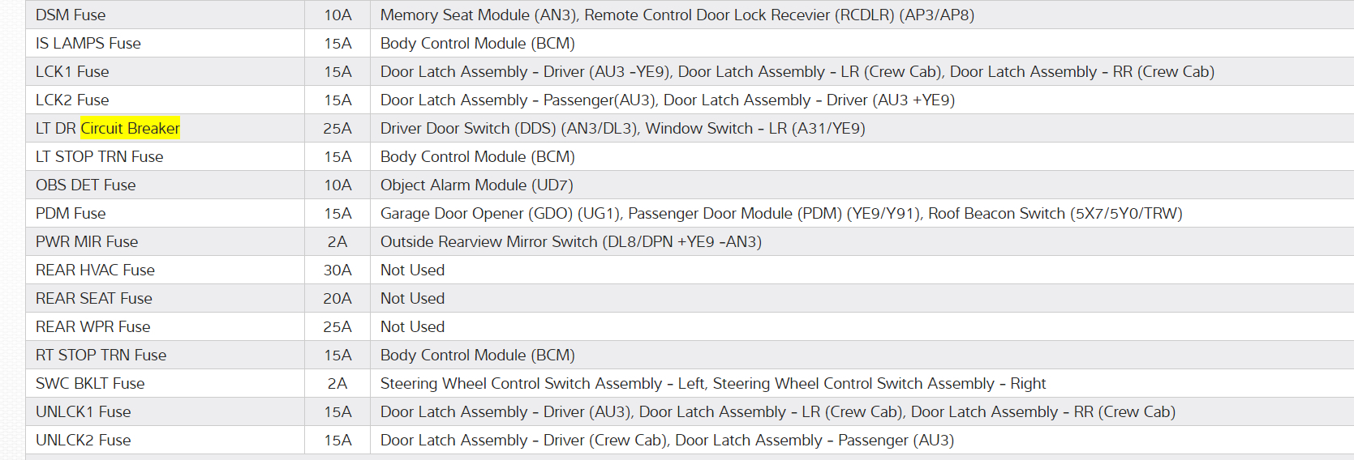Click the 20A rating for REAR SEAT Fuse
This screenshot has height=460, width=1354.
[x=337, y=298]
